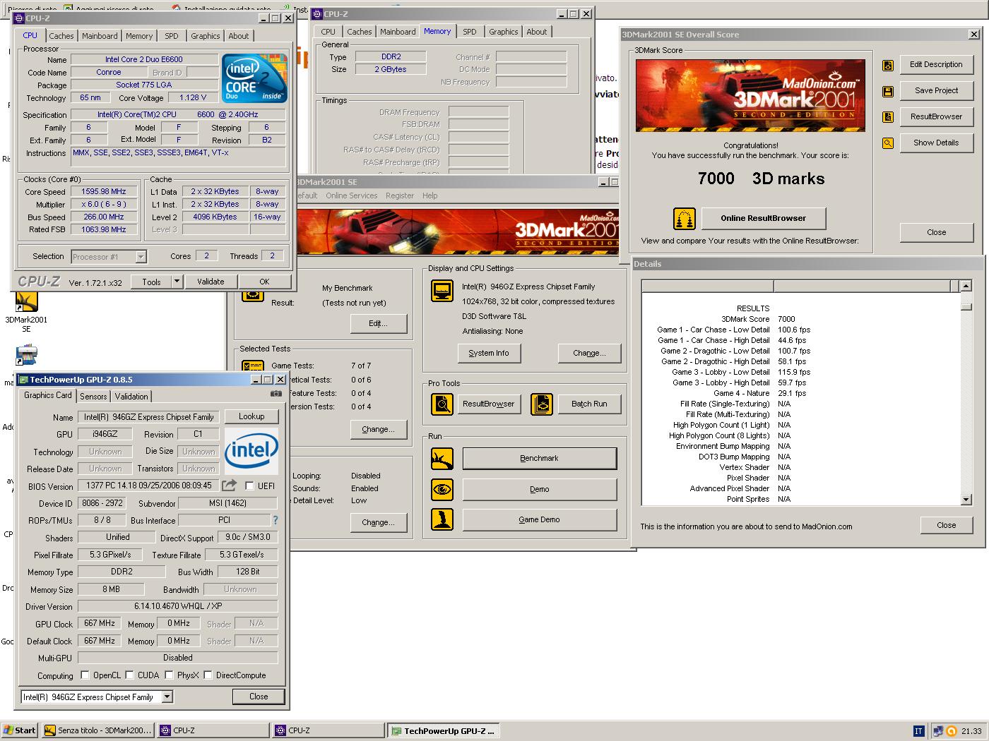This screenshot has height=741, width=989.
Task: Open the Processor #1 selection dropdown
Action: 141,257
